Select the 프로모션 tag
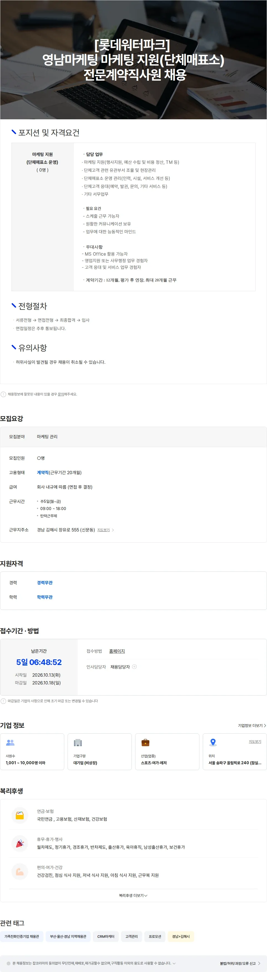Viewport: 267px width, 972px height. coord(155,936)
